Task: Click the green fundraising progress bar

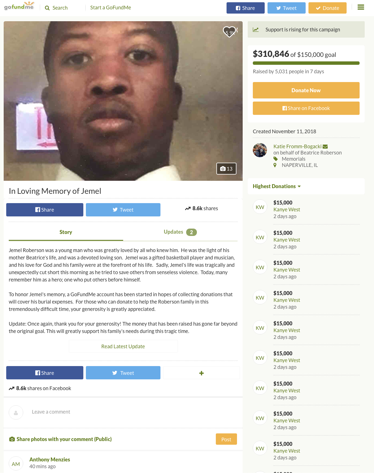Action: point(306,63)
